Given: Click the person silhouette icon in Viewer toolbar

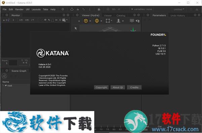Looking at the screenshot, I should click(x=119, y=21).
